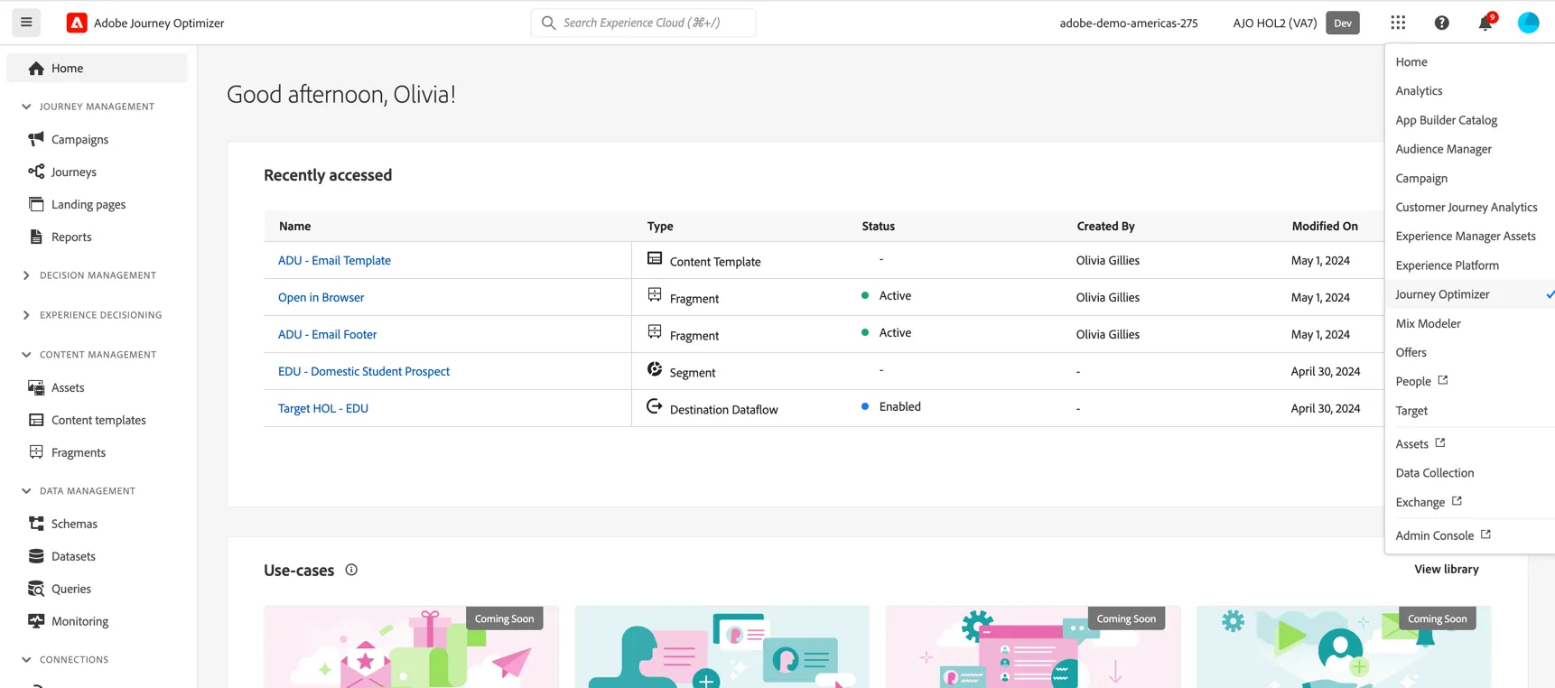Open the user profile avatar

click(x=1528, y=23)
